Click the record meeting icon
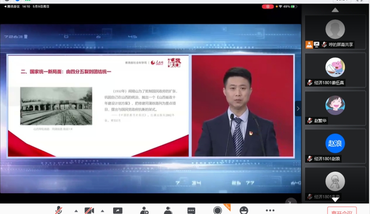The image size is (370, 214). 217,210
